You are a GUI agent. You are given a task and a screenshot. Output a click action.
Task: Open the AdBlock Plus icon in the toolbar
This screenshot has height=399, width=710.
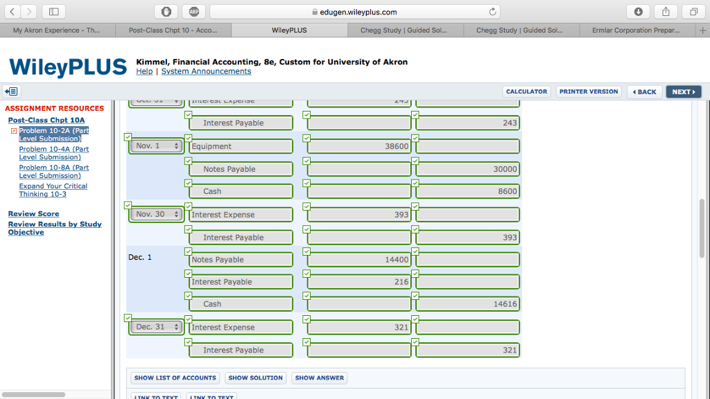[x=193, y=11]
